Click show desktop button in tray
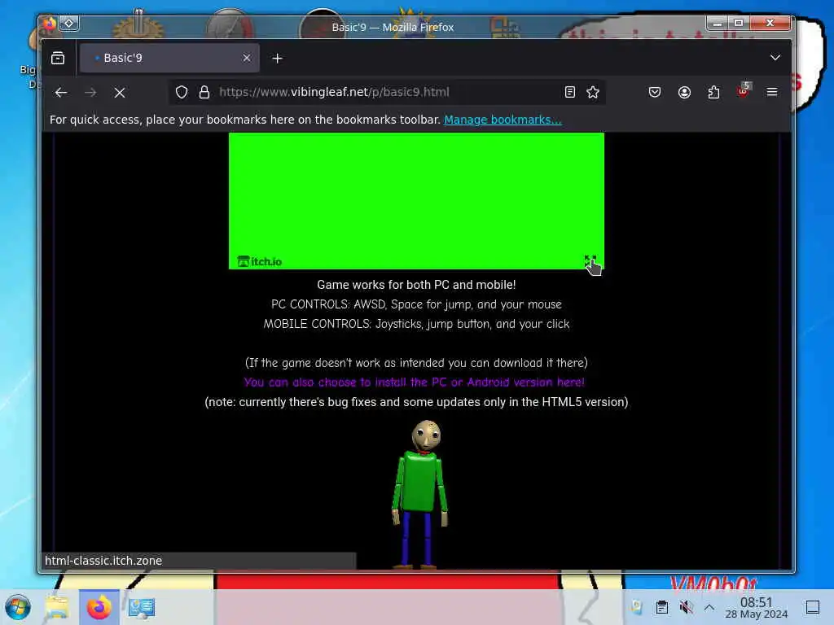Image resolution: width=834 pixels, height=625 pixels. pos(812,607)
